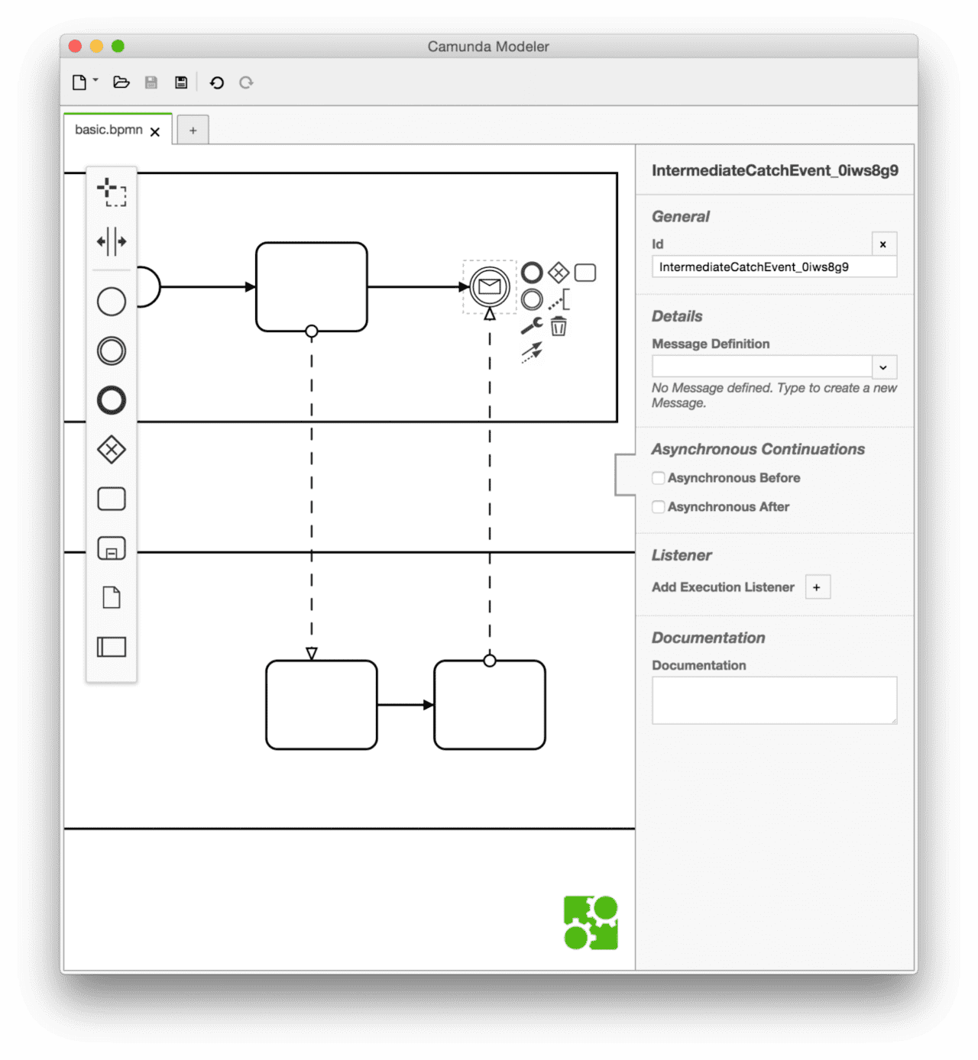The height and width of the screenshot is (1060, 978).
Task: Click the Message Definition input field
Action: point(762,367)
